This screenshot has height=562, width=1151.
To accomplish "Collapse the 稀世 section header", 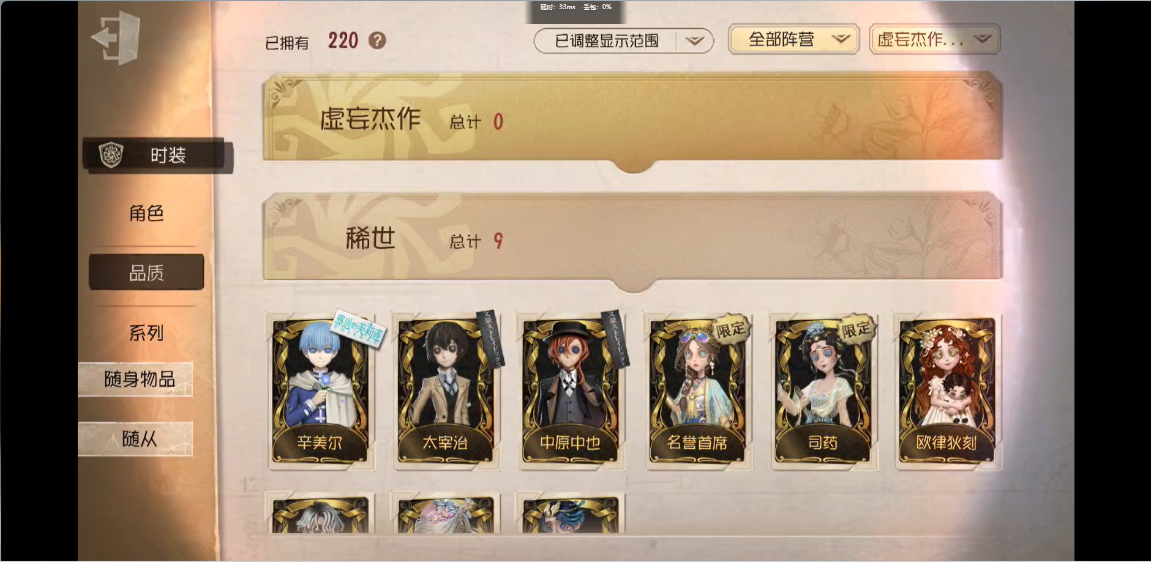I will [632, 238].
